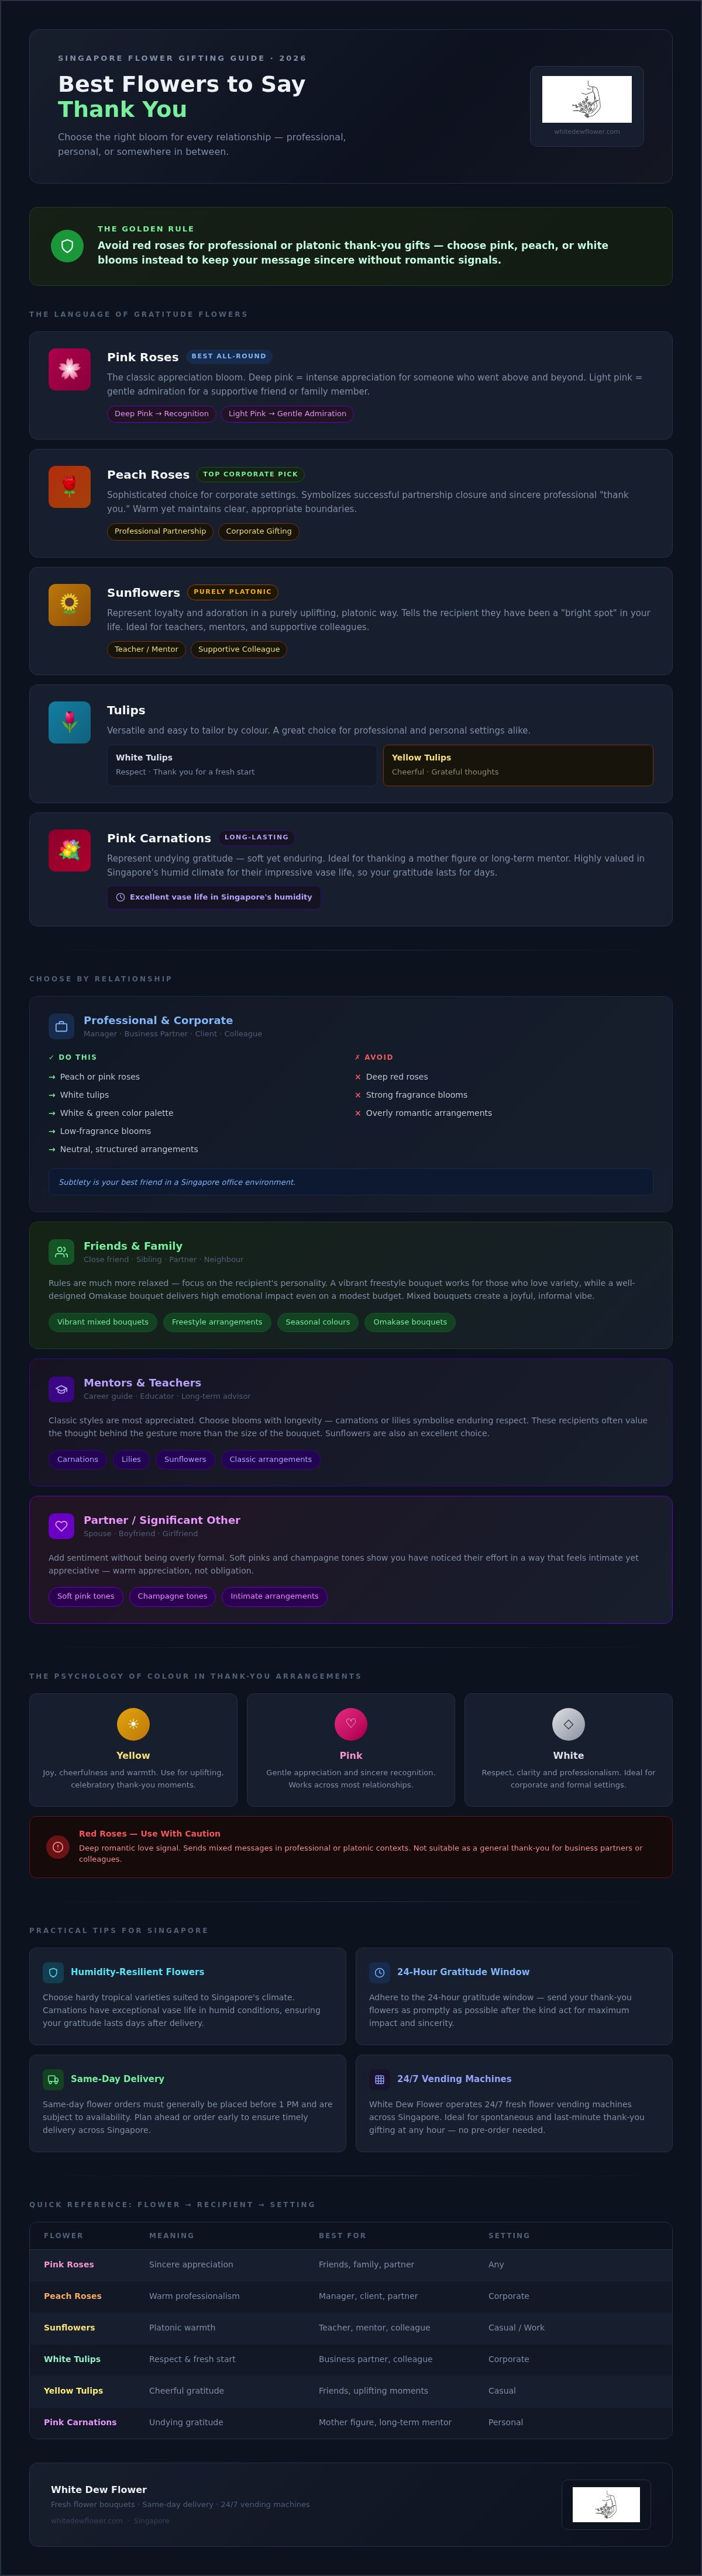Click the graduation cap Mentors & Teachers icon
The image size is (702, 2576).
[x=61, y=1389]
